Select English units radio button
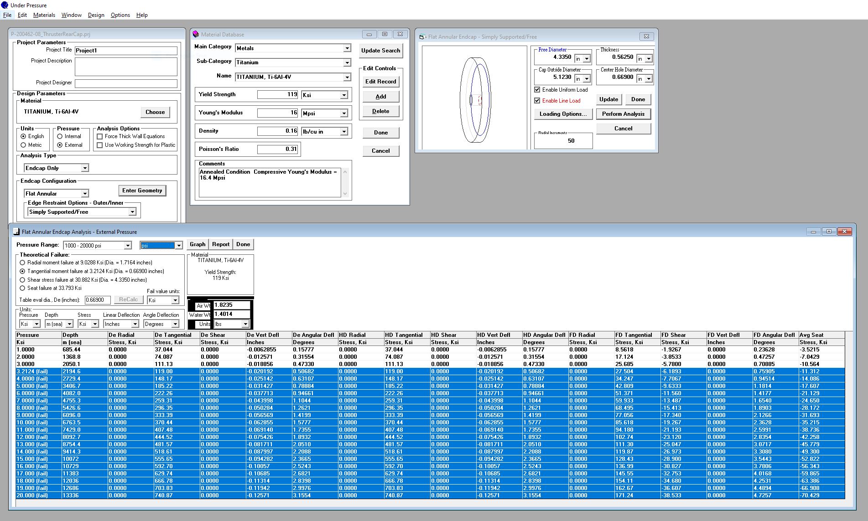 [x=23, y=136]
